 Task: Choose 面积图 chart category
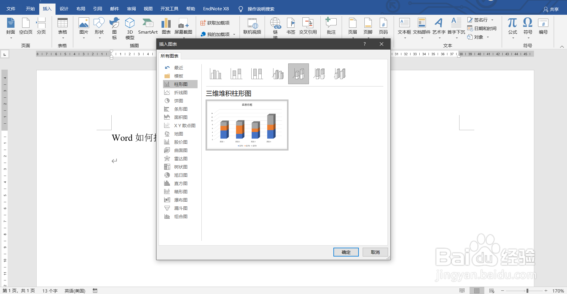[180, 117]
